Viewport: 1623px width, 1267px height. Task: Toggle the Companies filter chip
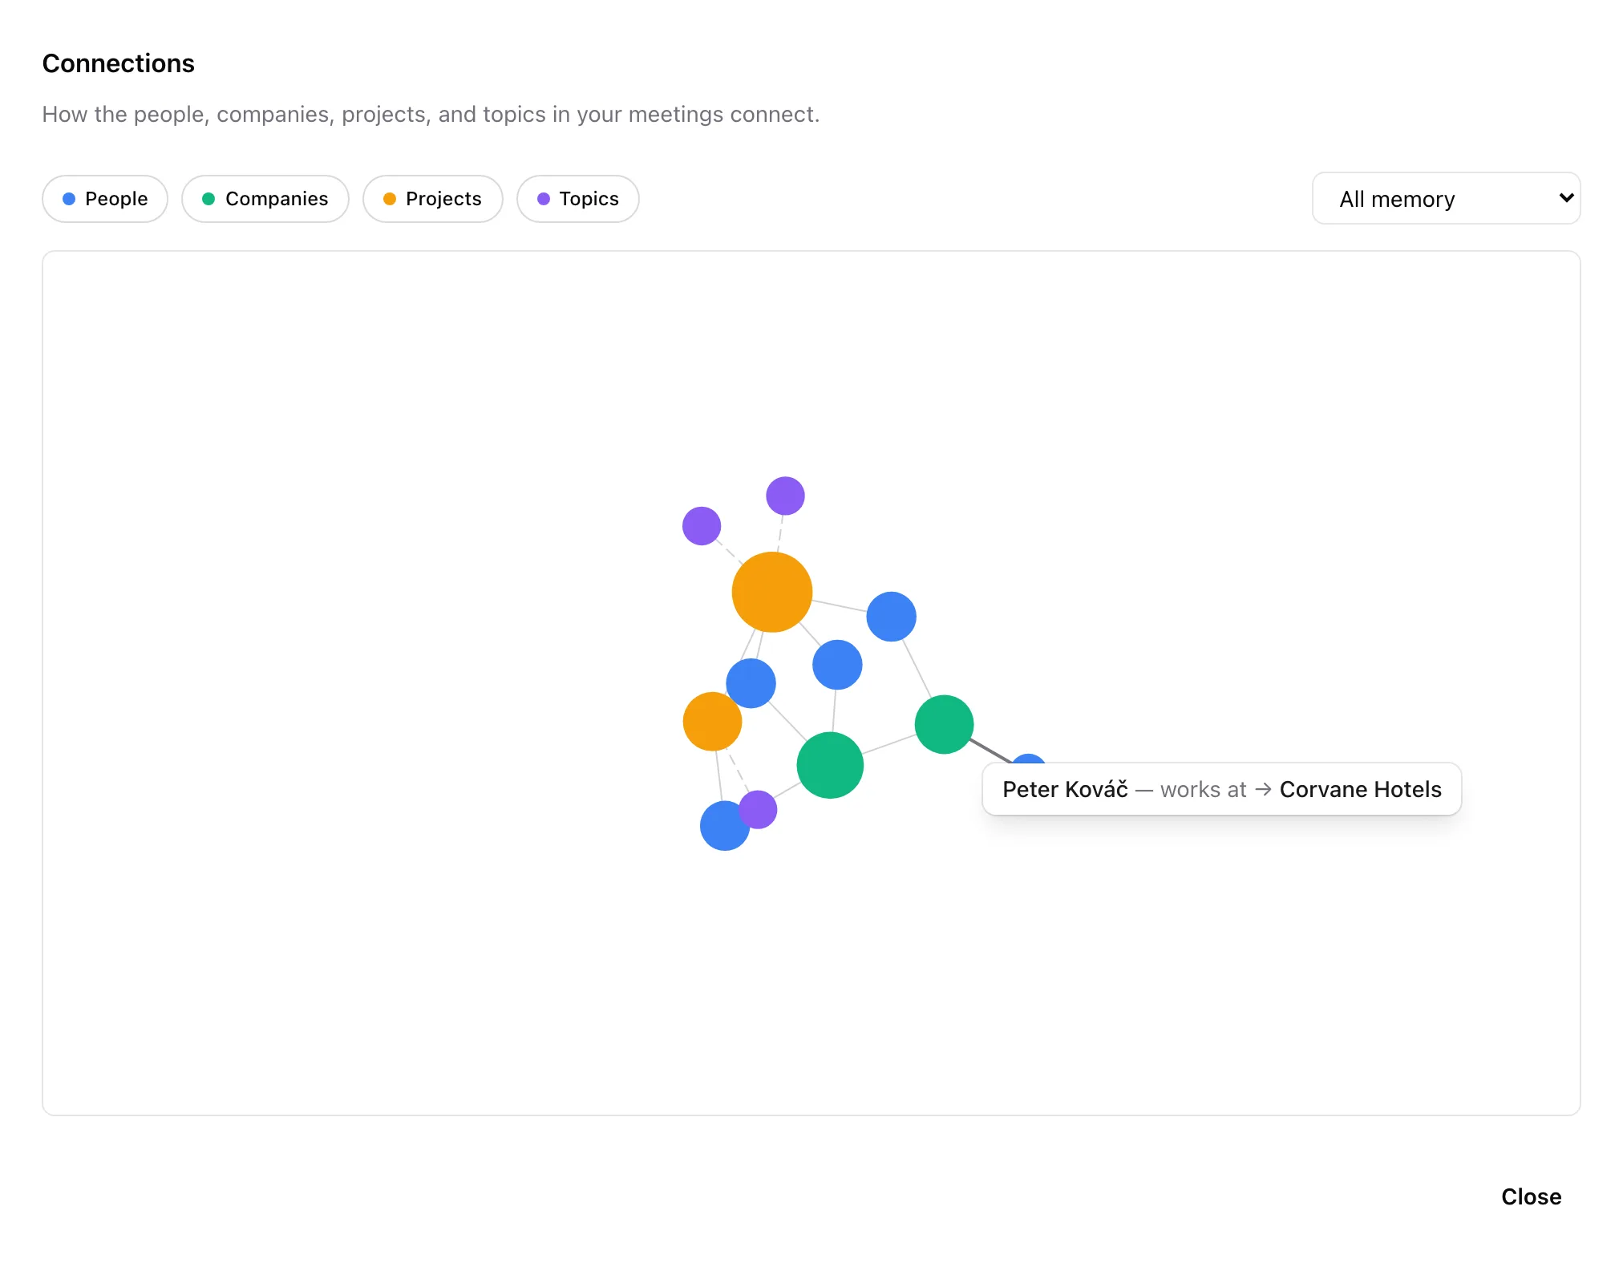point(265,199)
